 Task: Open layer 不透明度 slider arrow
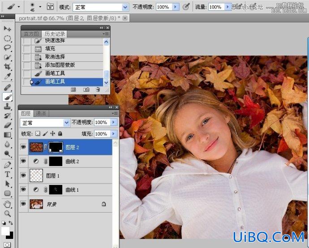tap(113, 122)
